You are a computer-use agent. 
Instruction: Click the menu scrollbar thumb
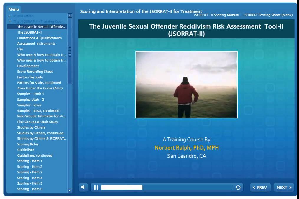coord(70,51)
